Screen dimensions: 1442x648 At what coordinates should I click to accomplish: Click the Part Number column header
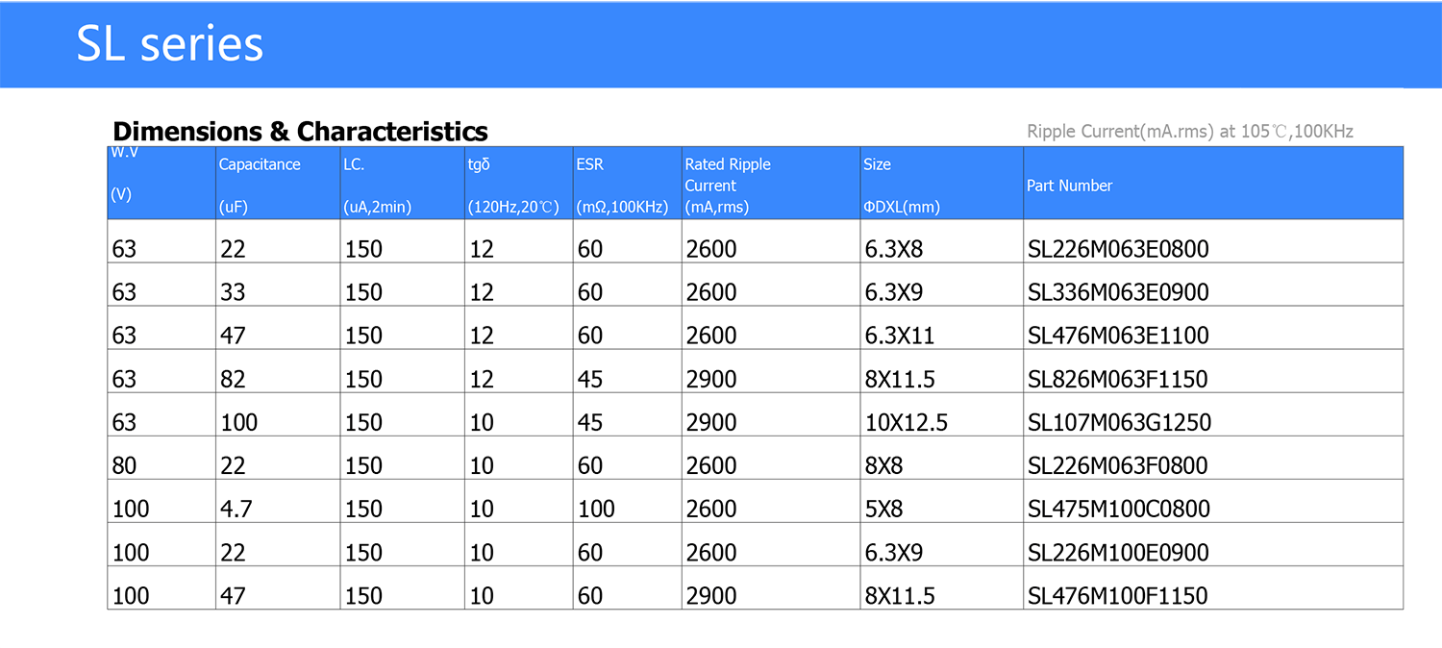tap(1069, 186)
